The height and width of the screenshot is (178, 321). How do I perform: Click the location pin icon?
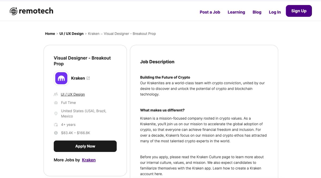[56, 114]
